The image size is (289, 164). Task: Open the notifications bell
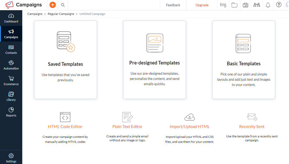[268, 5]
